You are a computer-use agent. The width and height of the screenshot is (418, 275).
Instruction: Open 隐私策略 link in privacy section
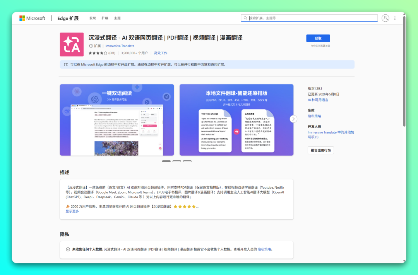[264, 249]
